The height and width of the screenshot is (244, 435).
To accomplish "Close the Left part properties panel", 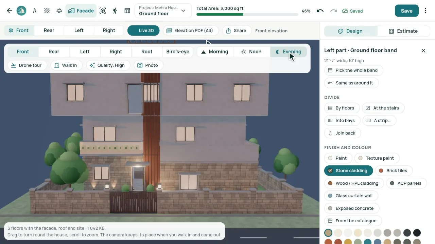I will point(423,50).
